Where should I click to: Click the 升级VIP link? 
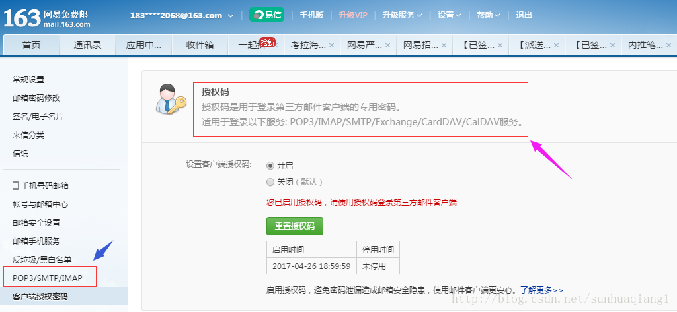tap(353, 15)
